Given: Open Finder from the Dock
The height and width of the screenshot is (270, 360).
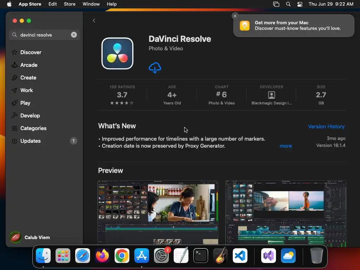Looking at the screenshot, I should click(x=43, y=256).
